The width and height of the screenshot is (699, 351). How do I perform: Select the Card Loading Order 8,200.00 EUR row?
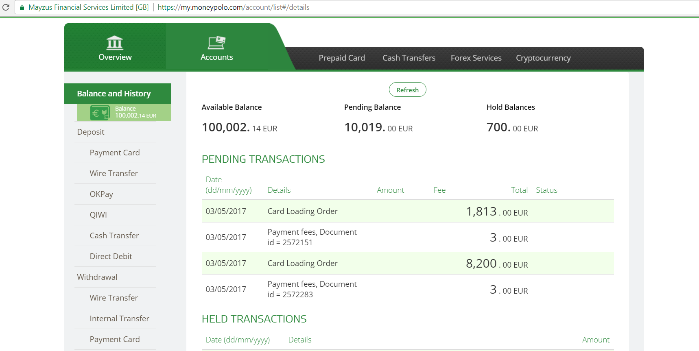click(408, 263)
